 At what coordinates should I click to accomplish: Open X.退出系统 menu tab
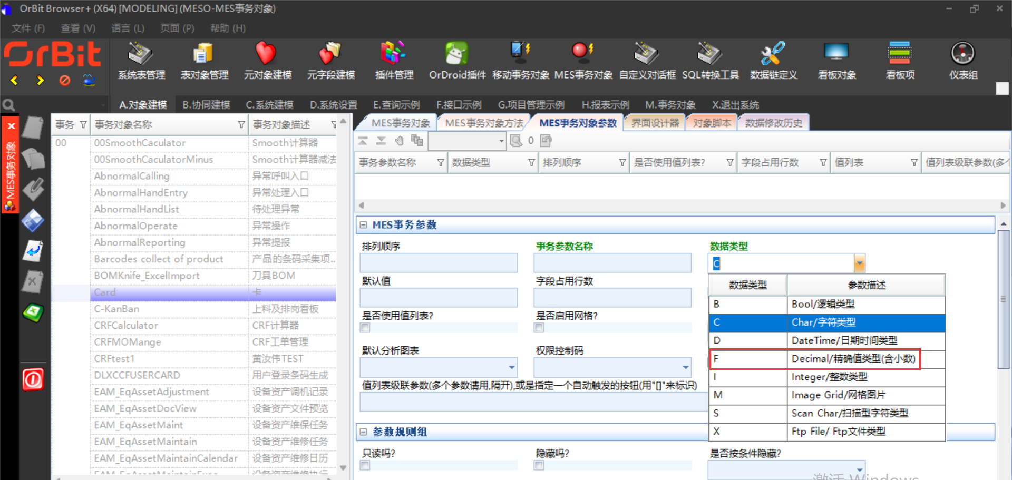[735, 105]
